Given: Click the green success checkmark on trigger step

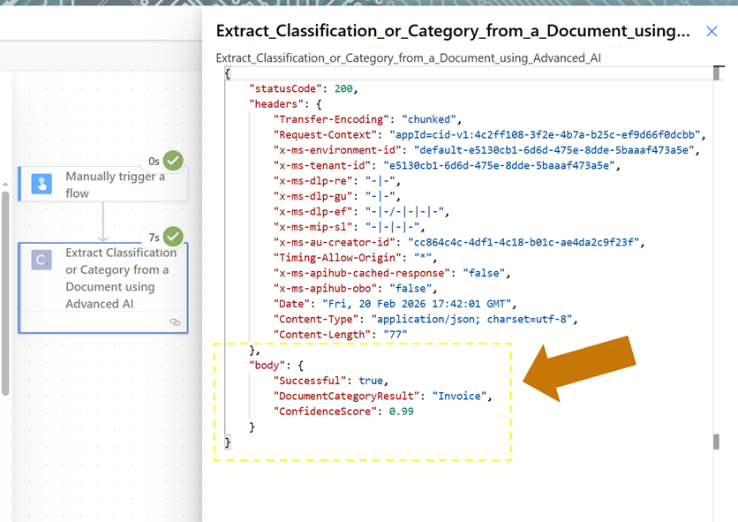Looking at the screenshot, I should click(x=173, y=161).
